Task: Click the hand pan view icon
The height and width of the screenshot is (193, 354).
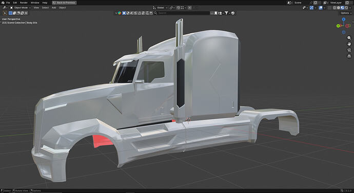Action: (x=349, y=44)
